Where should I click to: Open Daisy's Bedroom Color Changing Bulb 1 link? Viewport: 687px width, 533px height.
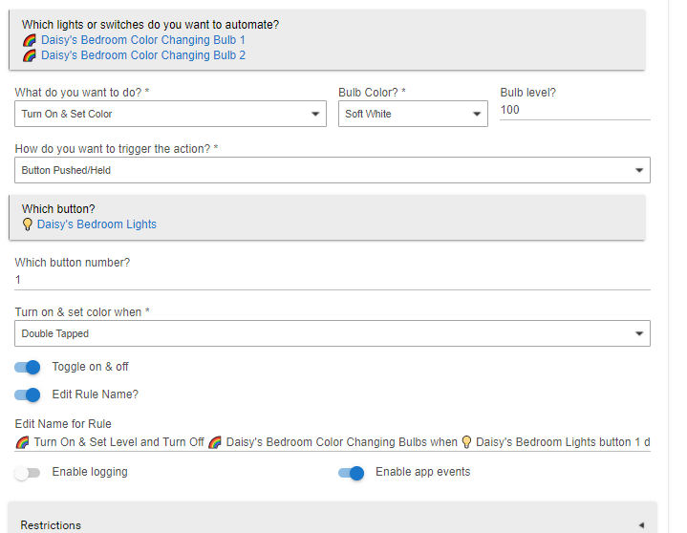pos(142,40)
